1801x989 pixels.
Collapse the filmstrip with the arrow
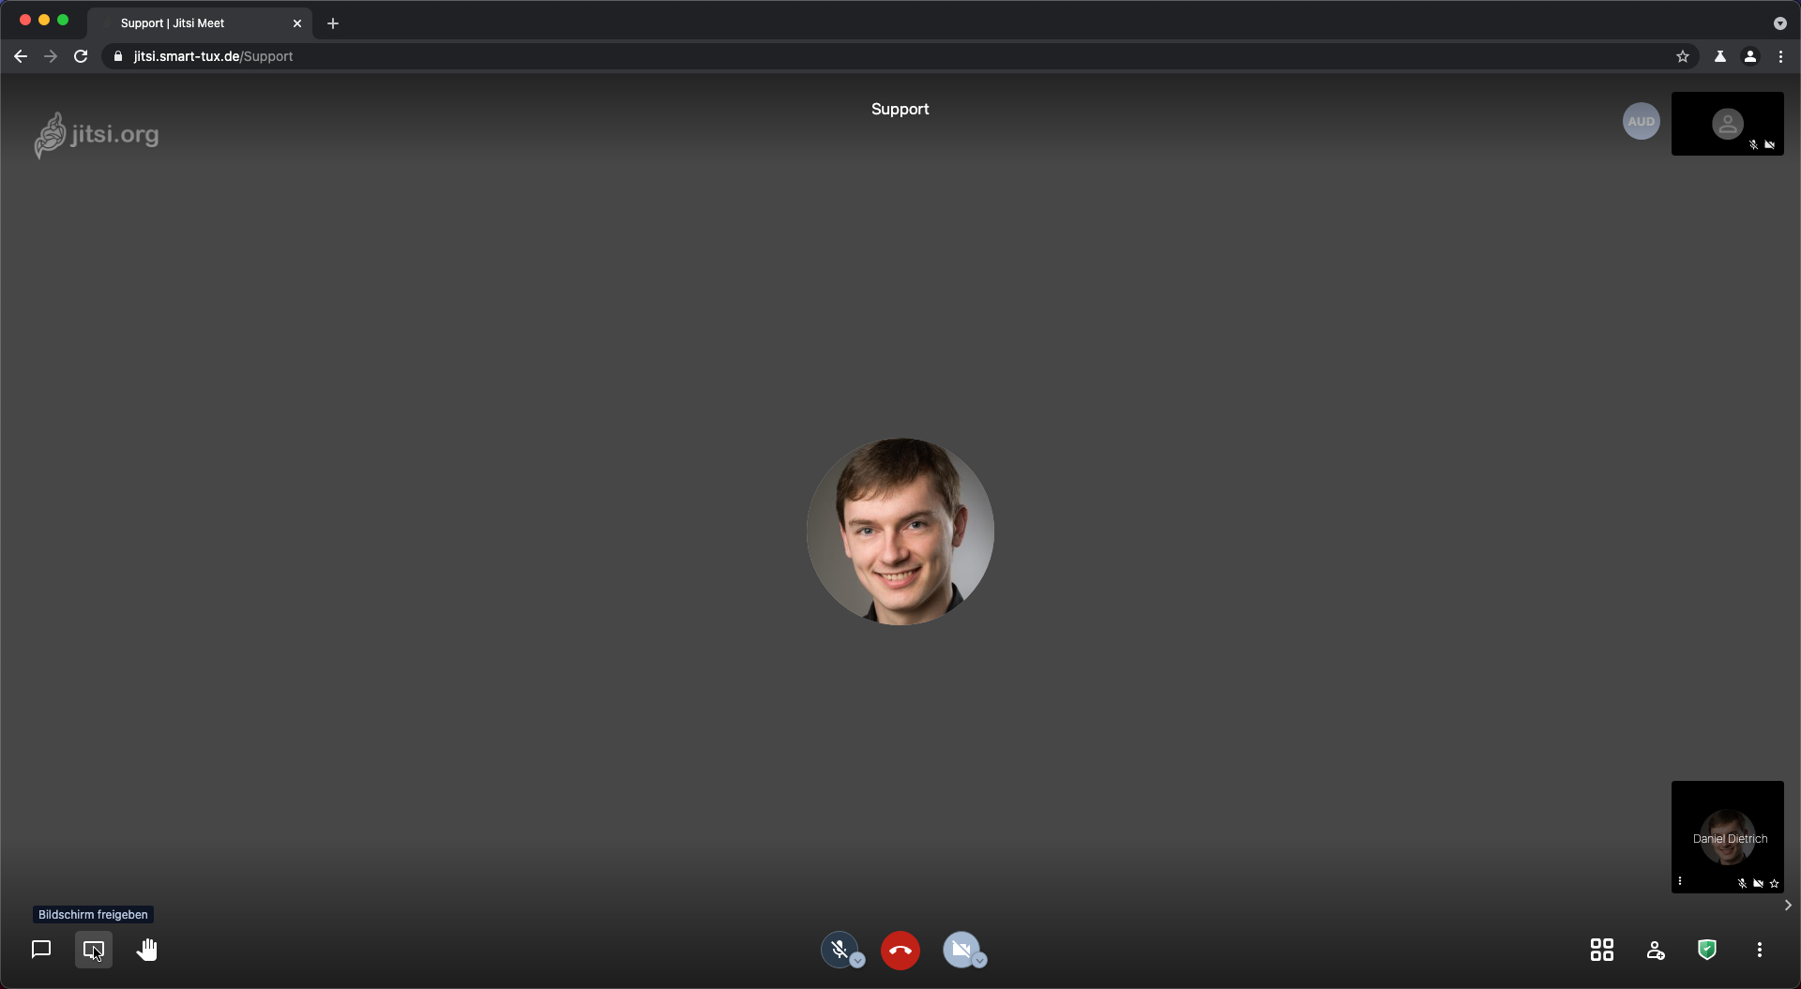click(x=1788, y=906)
